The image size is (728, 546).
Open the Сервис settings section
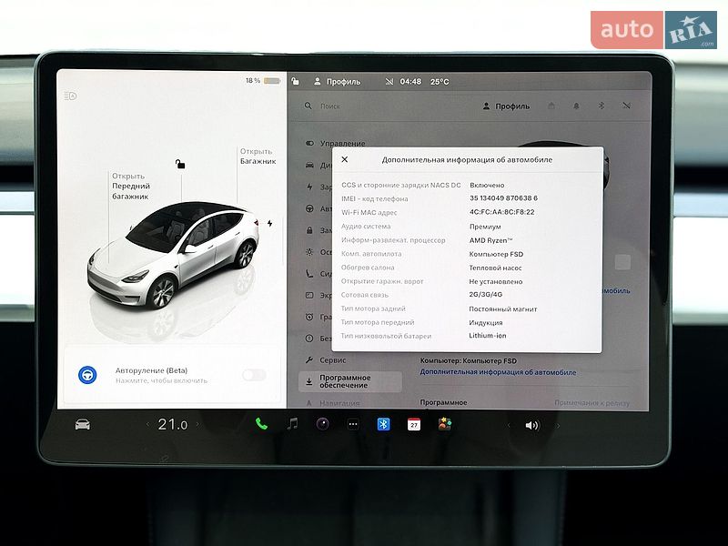tap(326, 359)
